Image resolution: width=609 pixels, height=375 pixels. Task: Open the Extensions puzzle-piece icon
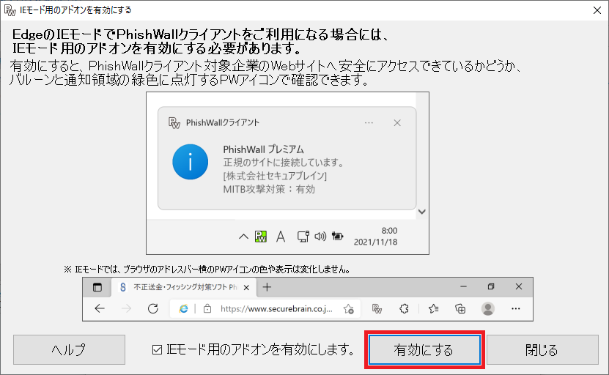[x=405, y=308]
